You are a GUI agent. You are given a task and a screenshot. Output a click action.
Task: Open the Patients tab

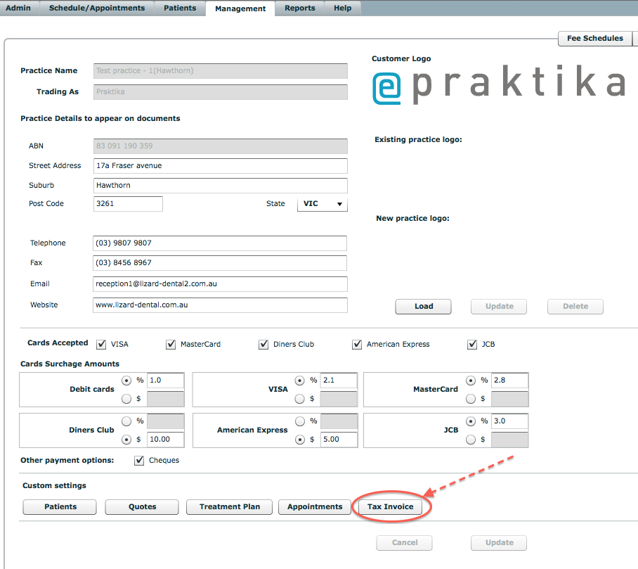point(180,8)
